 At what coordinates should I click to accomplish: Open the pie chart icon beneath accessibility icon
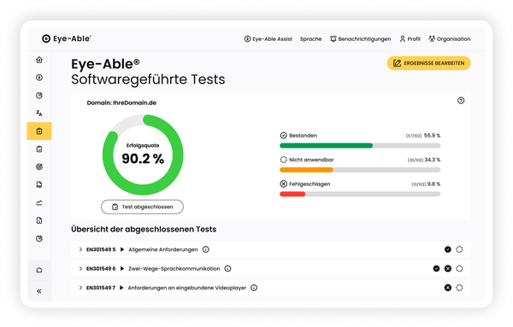tap(39, 96)
